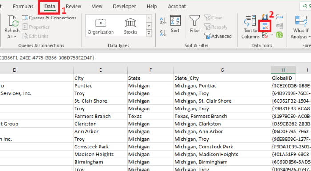Click the City header cell
Screen dimensions: 311x171
click(100, 78)
